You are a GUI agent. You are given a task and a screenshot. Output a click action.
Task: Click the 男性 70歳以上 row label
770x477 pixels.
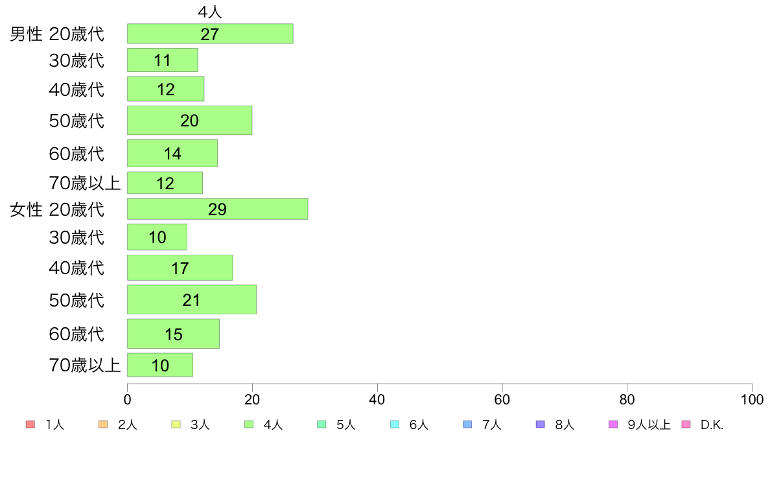point(84,183)
